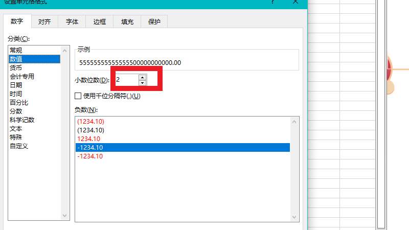Select 百分比 from the category list
This screenshot has width=409, height=230.
pos(19,103)
